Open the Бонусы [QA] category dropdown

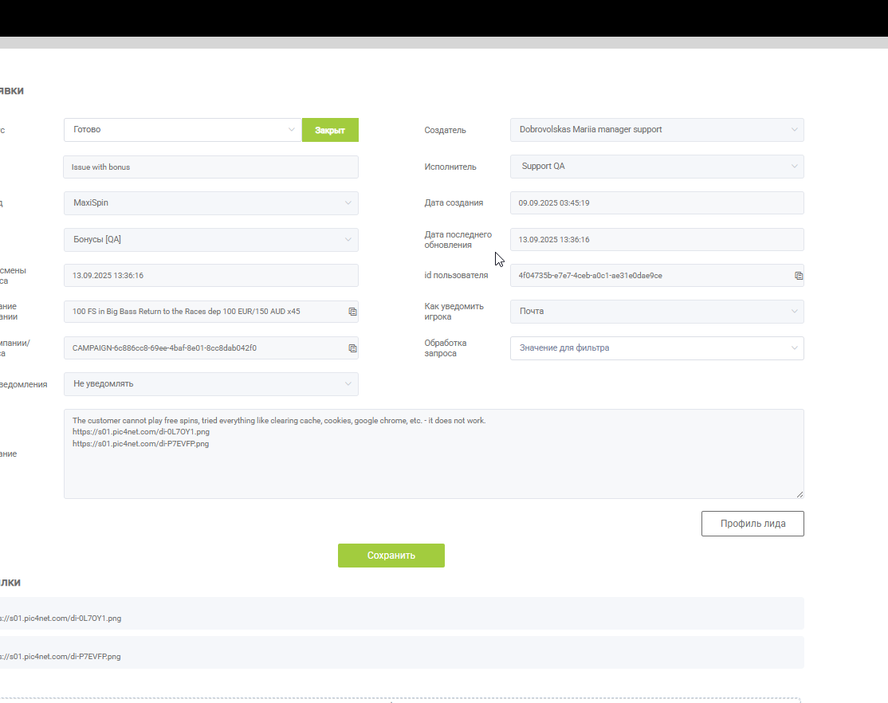pos(210,240)
